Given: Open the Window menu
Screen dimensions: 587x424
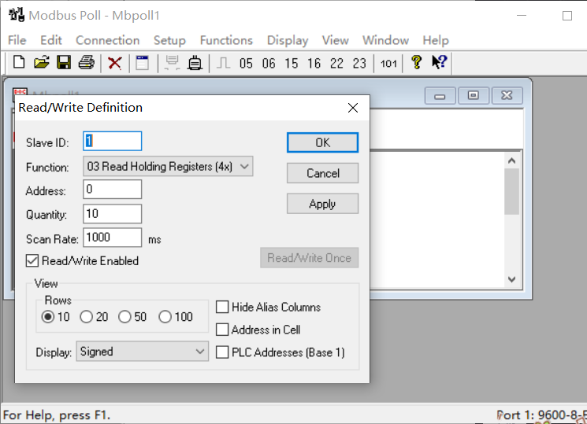Looking at the screenshot, I should point(385,40).
